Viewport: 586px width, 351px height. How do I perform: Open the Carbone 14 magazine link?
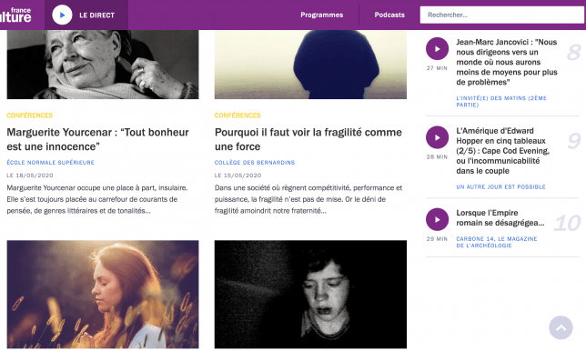496,242
